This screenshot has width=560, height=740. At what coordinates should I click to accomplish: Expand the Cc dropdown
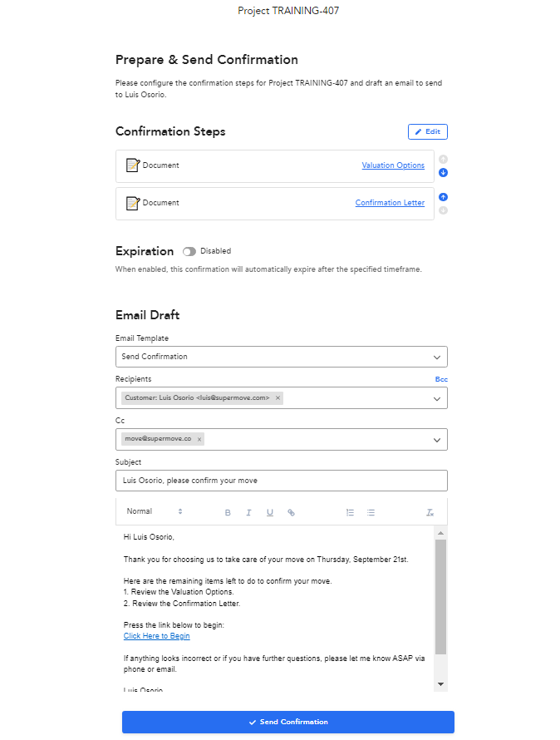(437, 440)
